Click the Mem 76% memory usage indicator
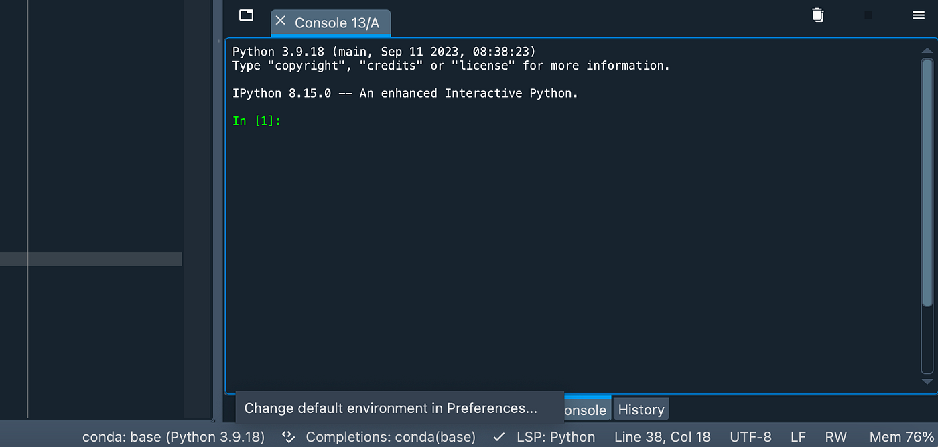938x447 pixels. pos(901,437)
